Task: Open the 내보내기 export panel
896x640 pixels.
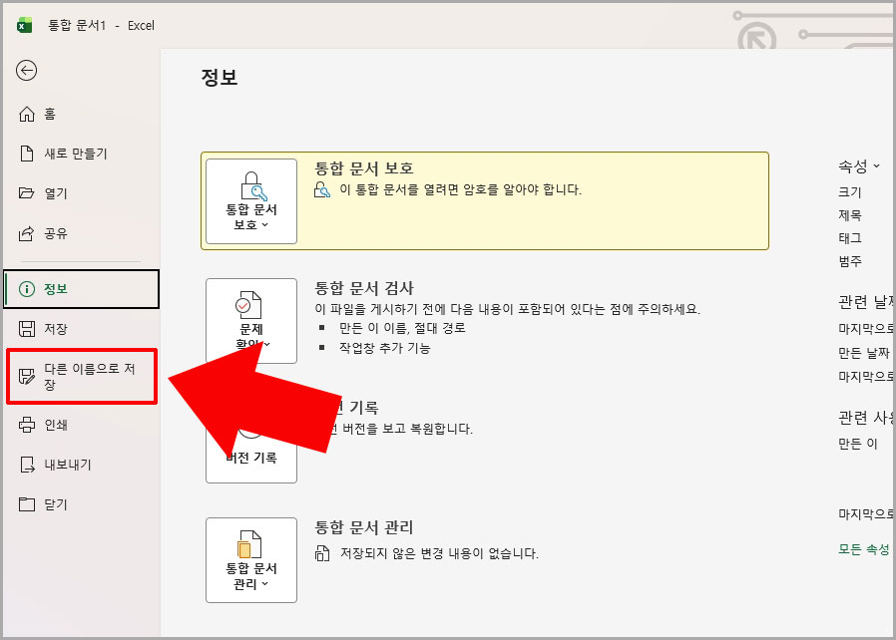Action: pos(63,465)
